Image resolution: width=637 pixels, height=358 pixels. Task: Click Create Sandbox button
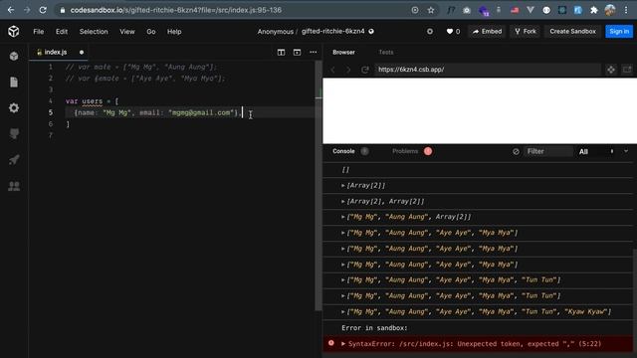(572, 31)
